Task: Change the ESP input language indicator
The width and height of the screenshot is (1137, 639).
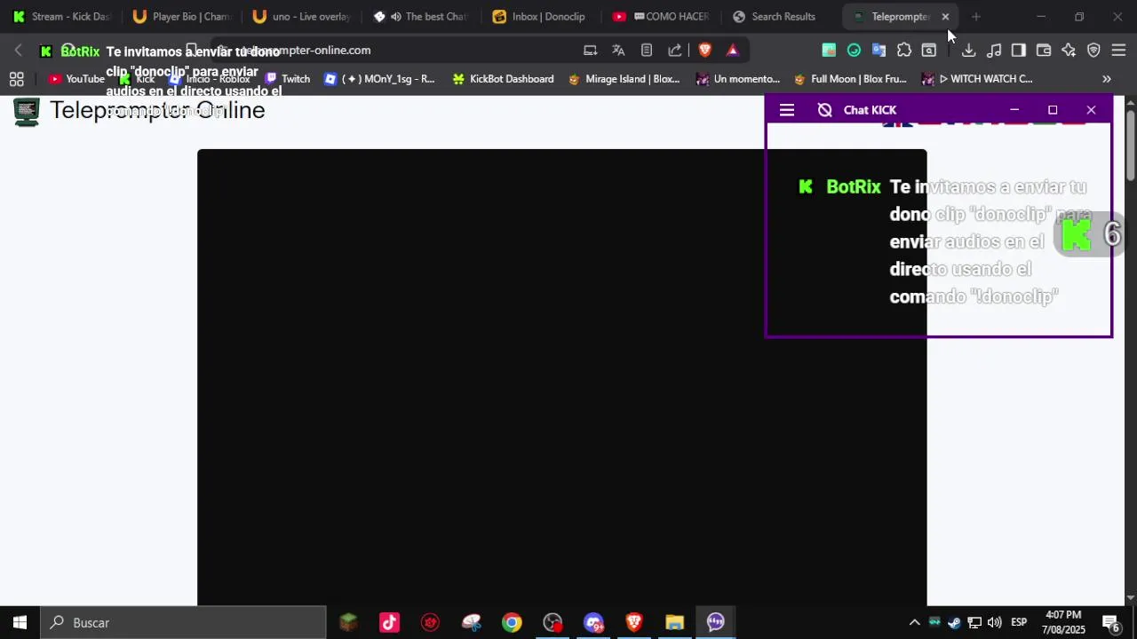Action: [1019, 622]
